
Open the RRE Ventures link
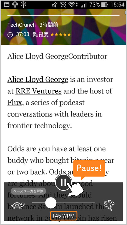(x=38, y=91)
